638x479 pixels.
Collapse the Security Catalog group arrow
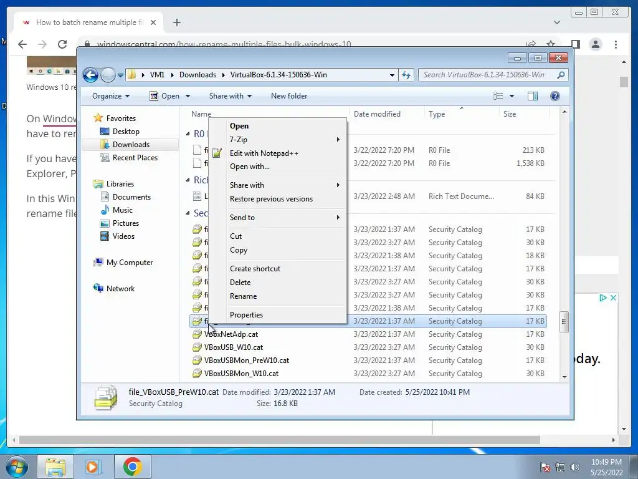click(x=188, y=213)
